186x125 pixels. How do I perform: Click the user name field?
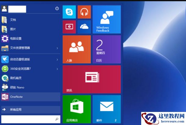tap(17, 9)
